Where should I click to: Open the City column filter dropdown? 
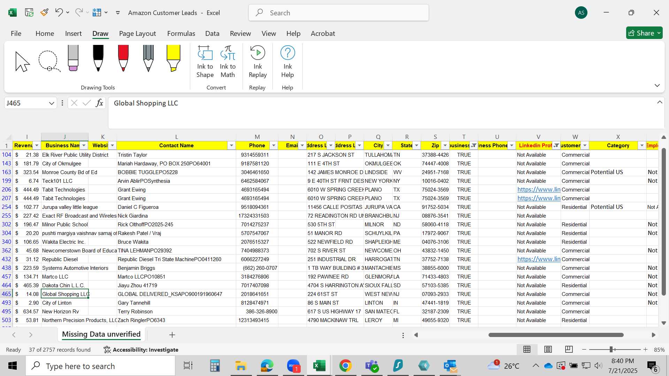tap(388, 146)
